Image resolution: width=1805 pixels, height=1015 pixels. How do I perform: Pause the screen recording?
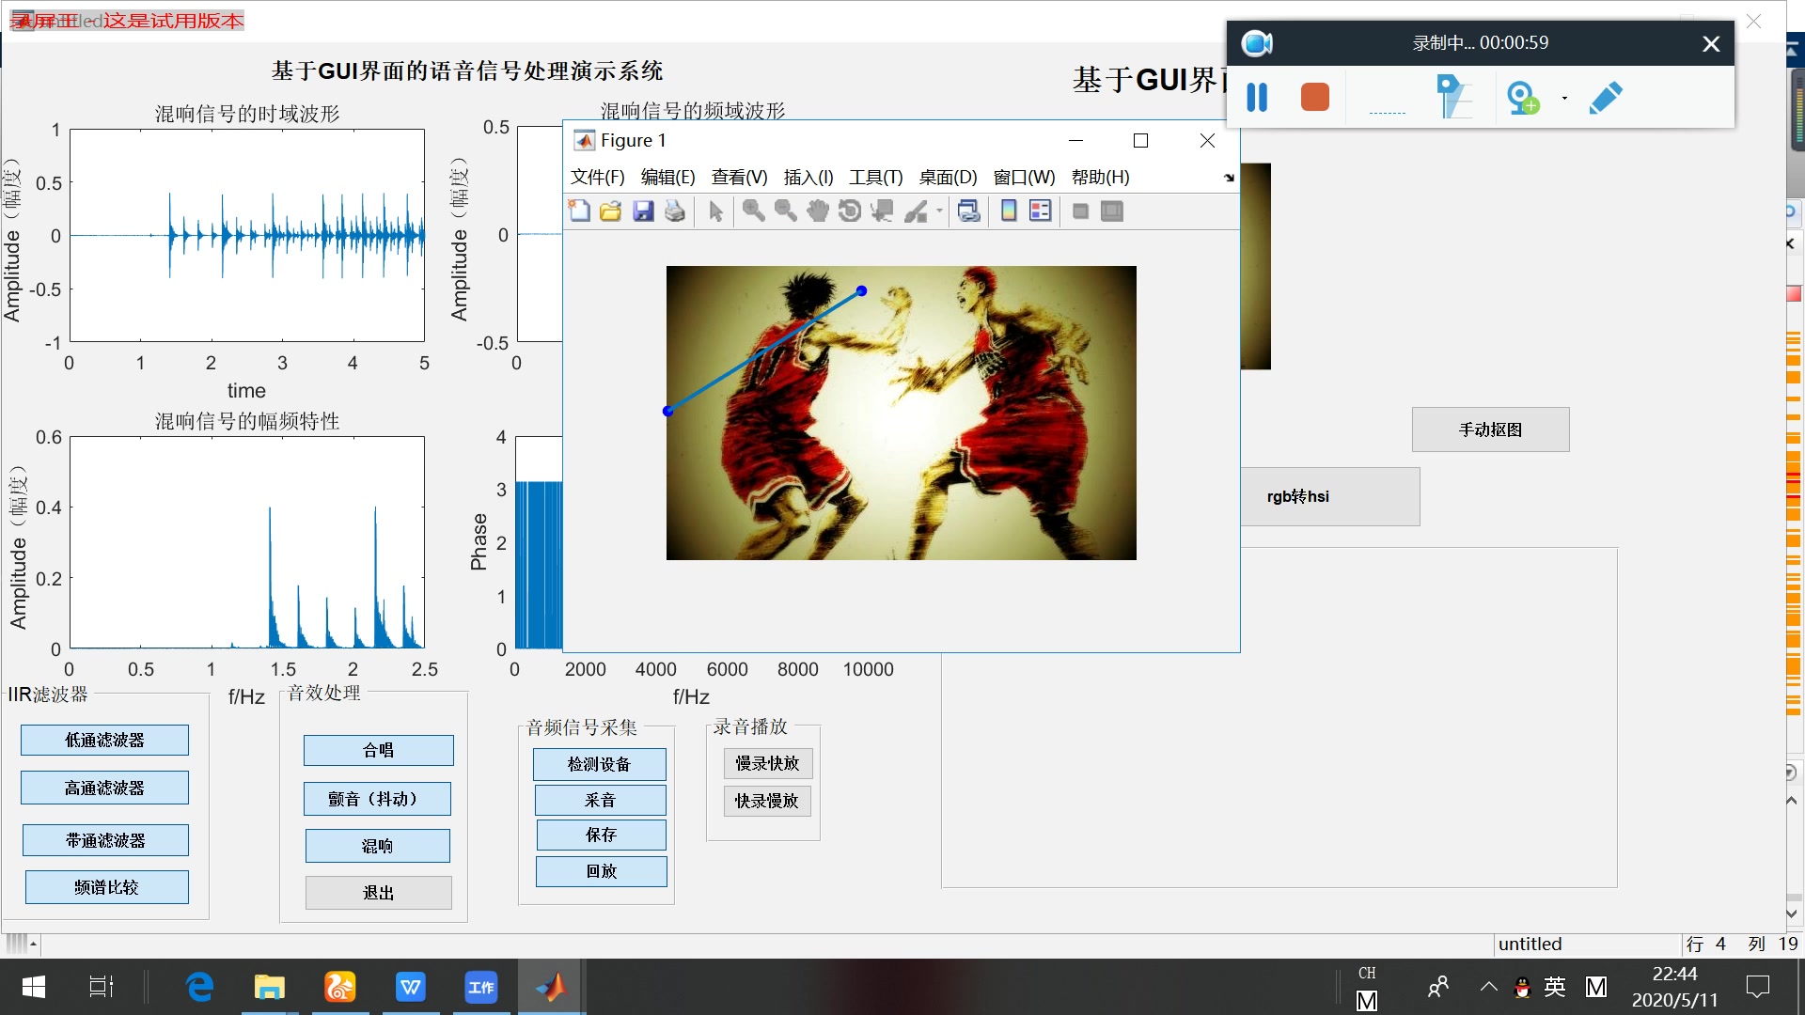[1257, 97]
